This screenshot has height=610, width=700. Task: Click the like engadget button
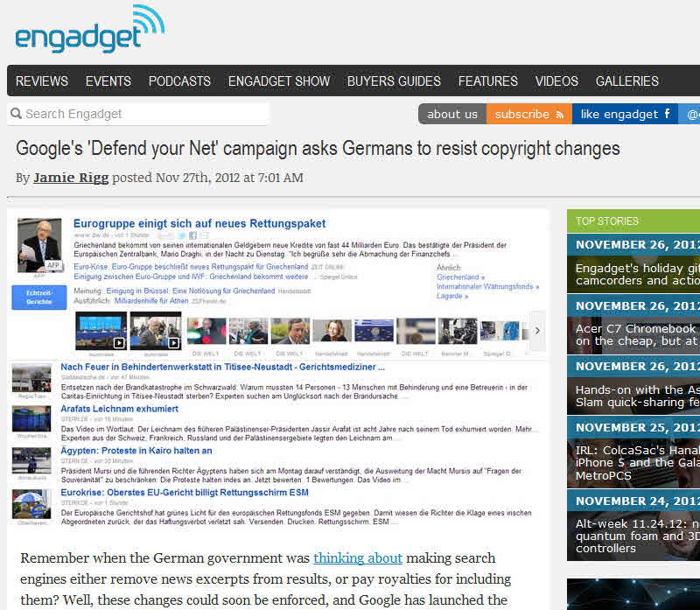click(625, 115)
